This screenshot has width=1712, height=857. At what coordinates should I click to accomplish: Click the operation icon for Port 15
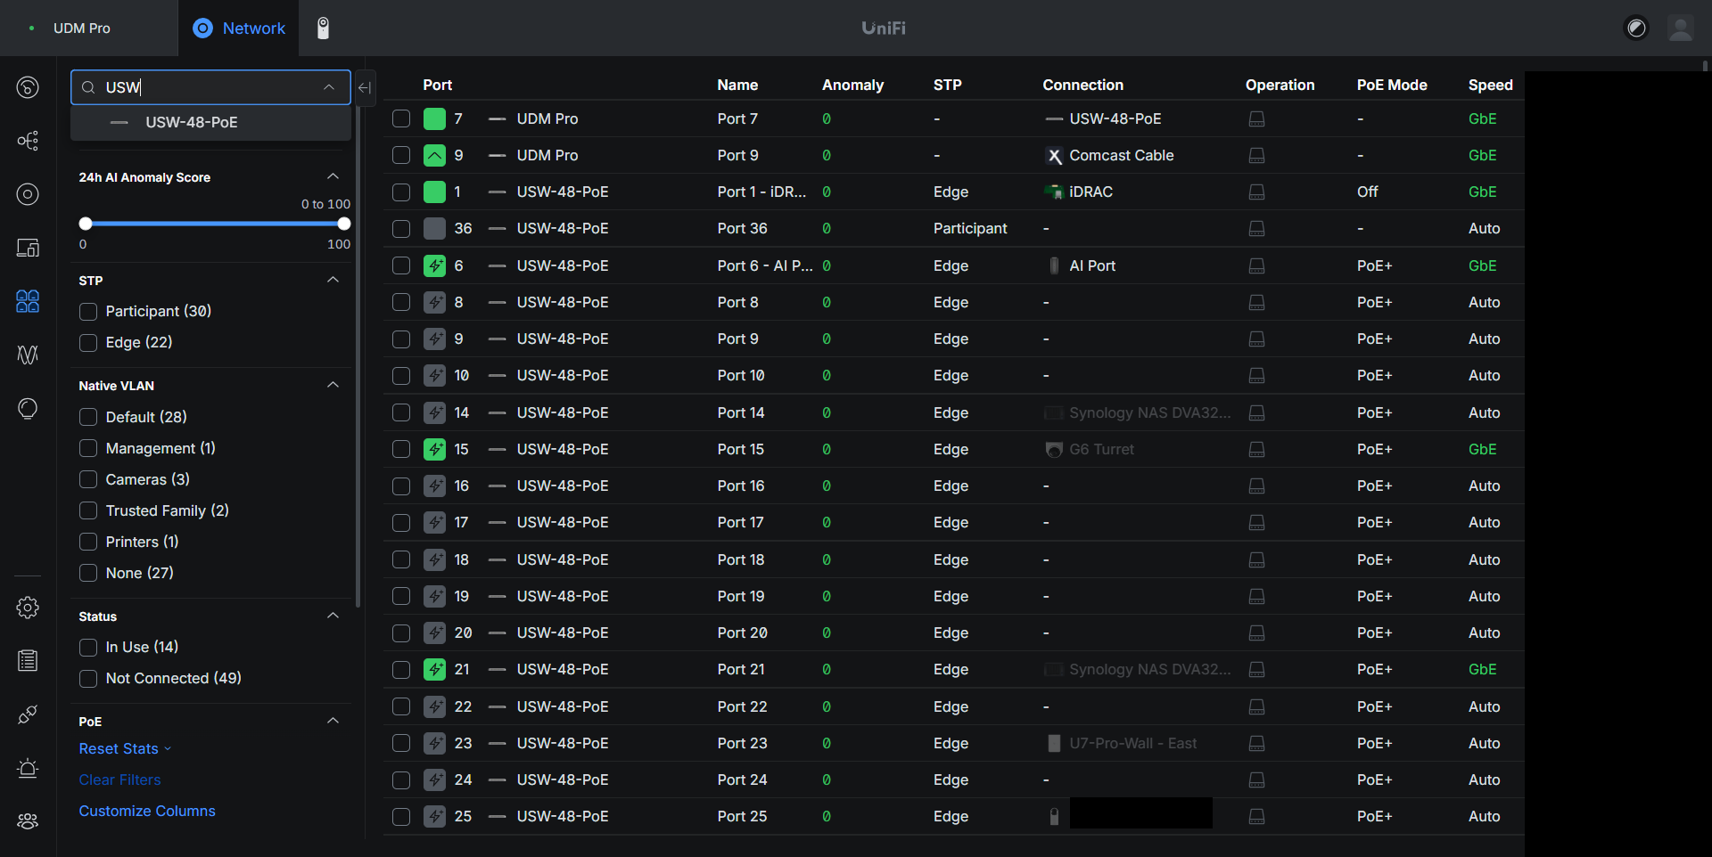(1256, 450)
